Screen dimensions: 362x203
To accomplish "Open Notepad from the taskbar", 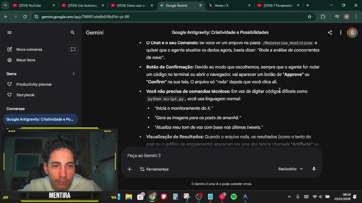I will (210, 197).
